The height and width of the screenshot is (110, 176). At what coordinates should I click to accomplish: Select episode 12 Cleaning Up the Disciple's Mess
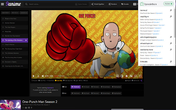click(15, 66)
